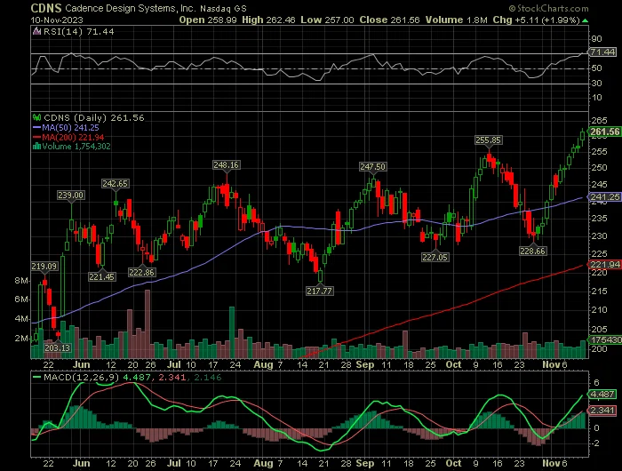Click the Open 258.99 header value
622x471 pixels.
click(x=208, y=20)
